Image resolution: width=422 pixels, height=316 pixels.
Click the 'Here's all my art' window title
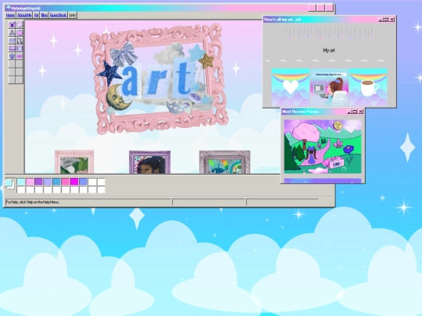point(282,20)
